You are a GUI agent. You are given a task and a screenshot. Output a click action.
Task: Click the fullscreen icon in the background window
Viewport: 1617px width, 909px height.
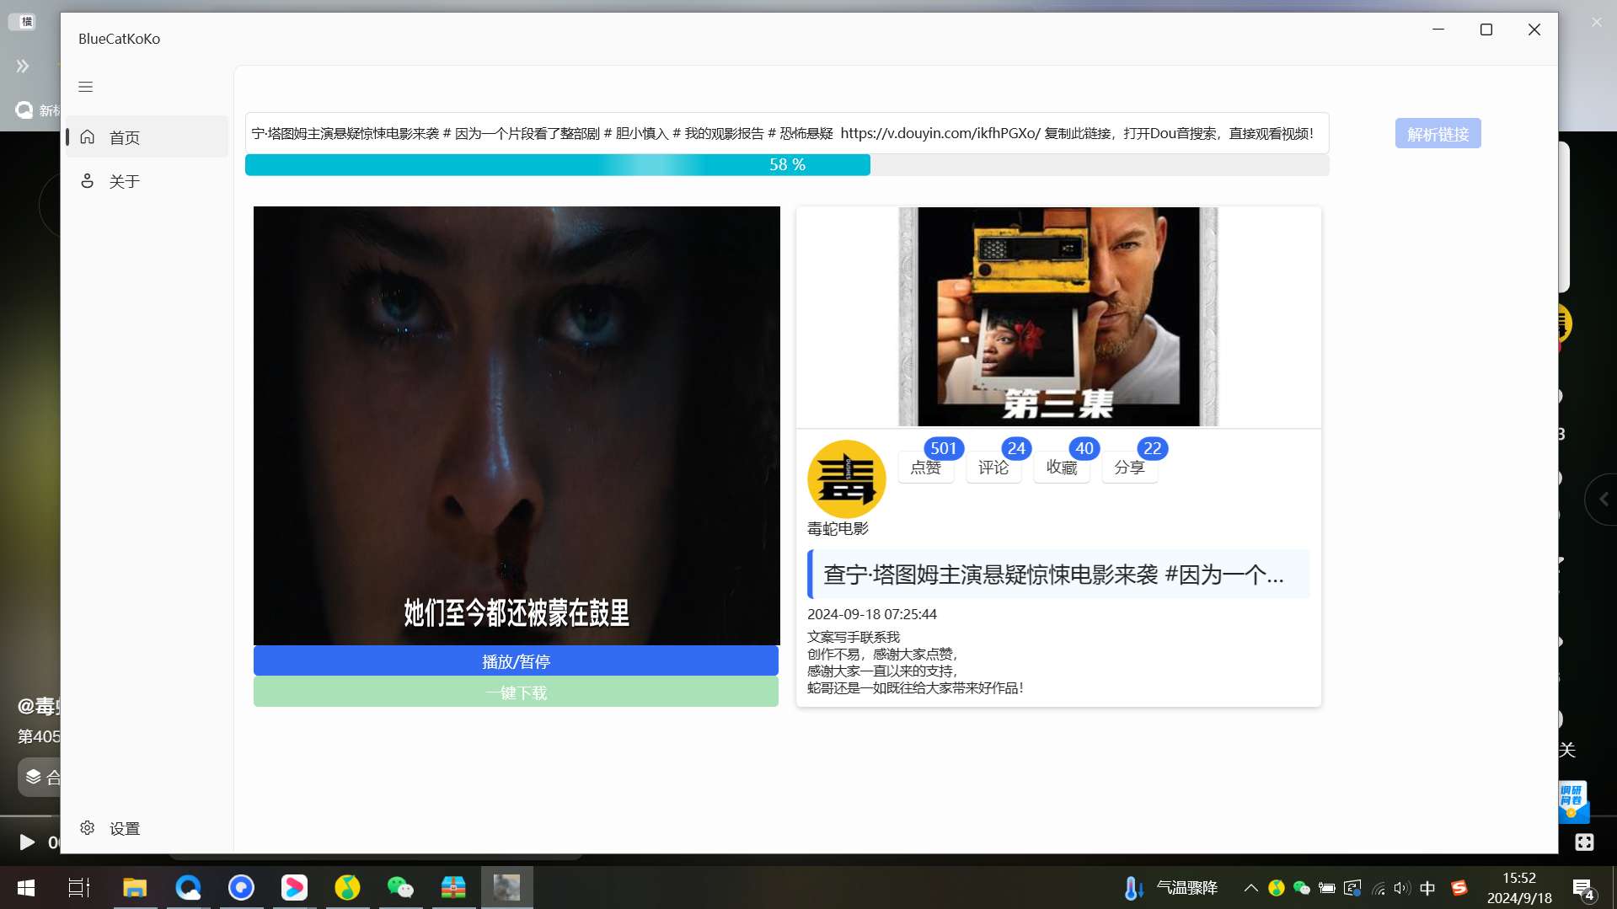coord(1584,842)
